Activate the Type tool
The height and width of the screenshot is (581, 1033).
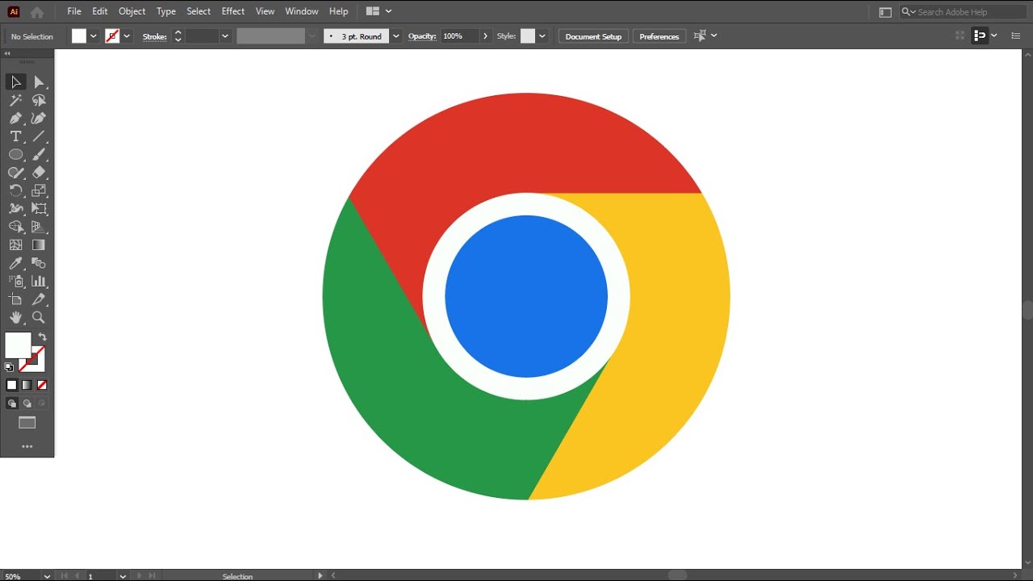point(15,136)
